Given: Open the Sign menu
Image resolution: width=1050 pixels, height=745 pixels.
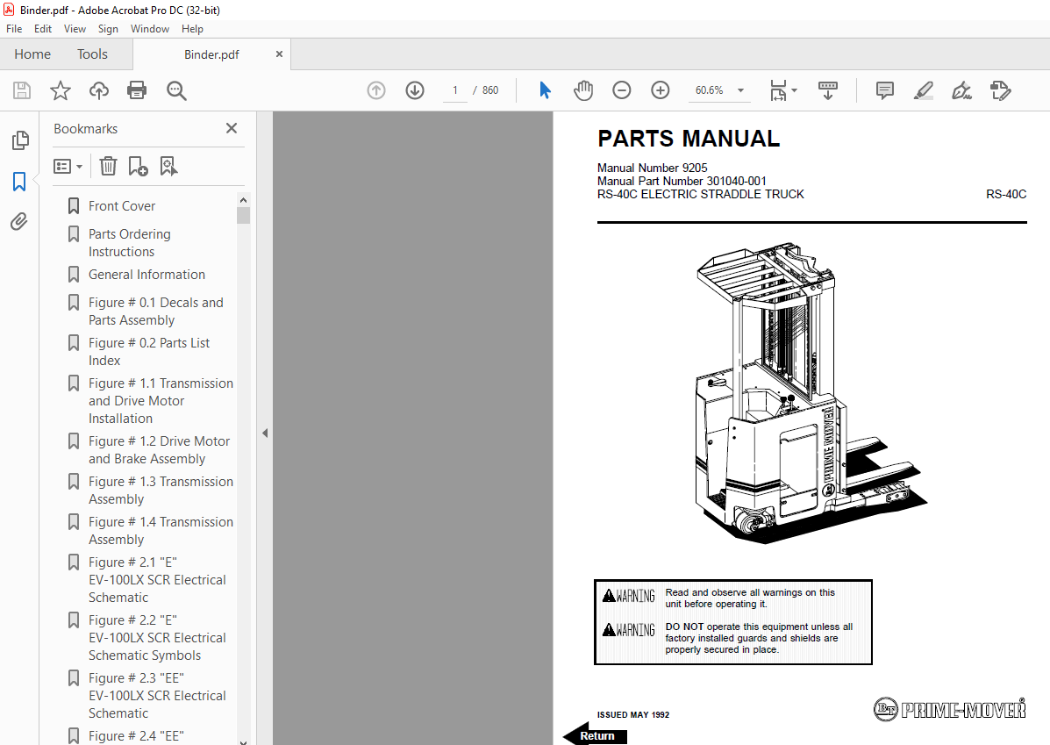Looking at the screenshot, I should point(108,29).
